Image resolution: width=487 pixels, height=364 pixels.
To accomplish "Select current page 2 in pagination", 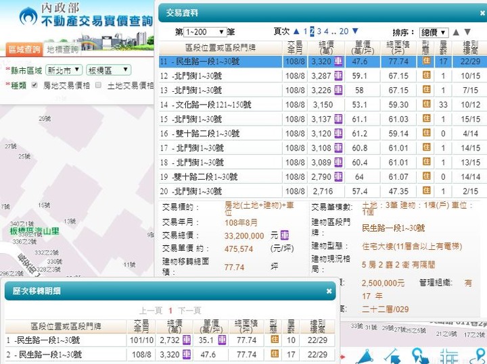I will tap(312, 31).
